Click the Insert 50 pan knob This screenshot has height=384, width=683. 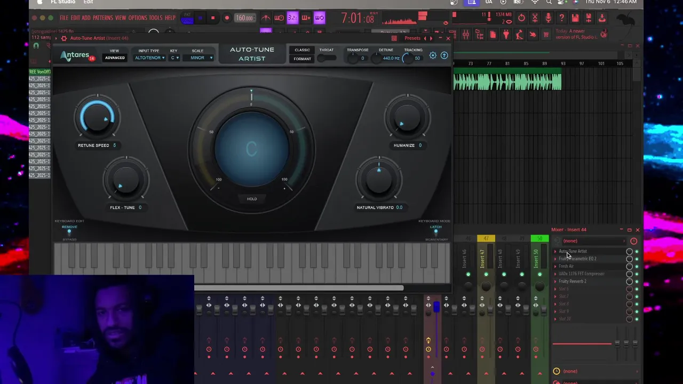coord(539,286)
